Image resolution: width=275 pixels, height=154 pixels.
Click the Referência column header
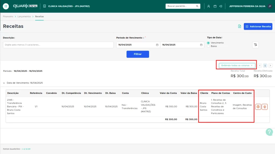(x=36, y=93)
